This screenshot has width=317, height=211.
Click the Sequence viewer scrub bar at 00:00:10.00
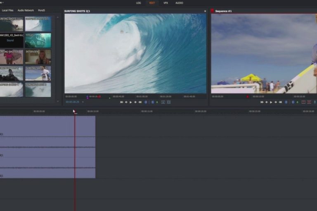tap(258, 97)
